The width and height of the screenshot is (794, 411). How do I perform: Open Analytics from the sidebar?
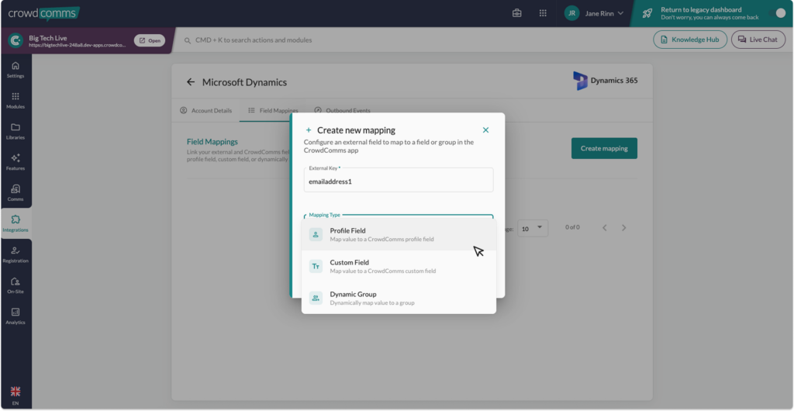[x=16, y=316]
